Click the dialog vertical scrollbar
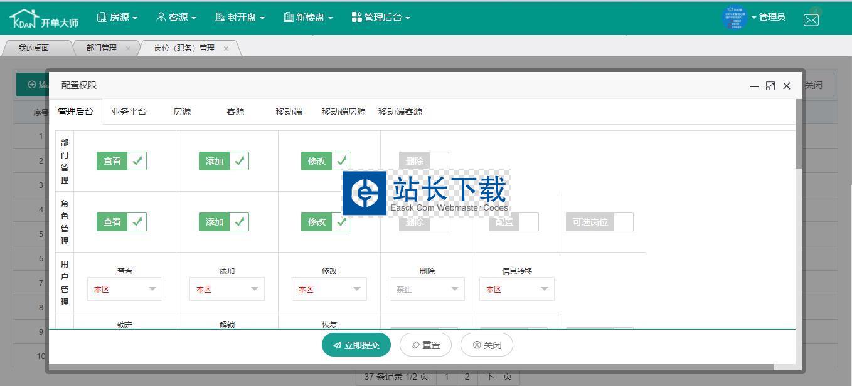This screenshot has width=852, height=386. pyautogui.click(x=799, y=134)
